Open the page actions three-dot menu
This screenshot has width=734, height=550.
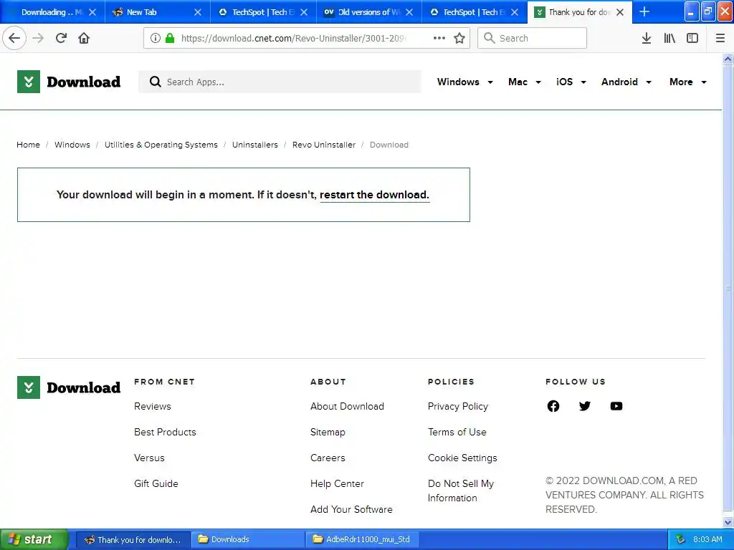[439, 38]
